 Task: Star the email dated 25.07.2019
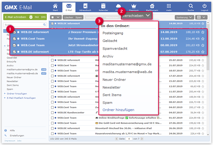tap(203, 60)
